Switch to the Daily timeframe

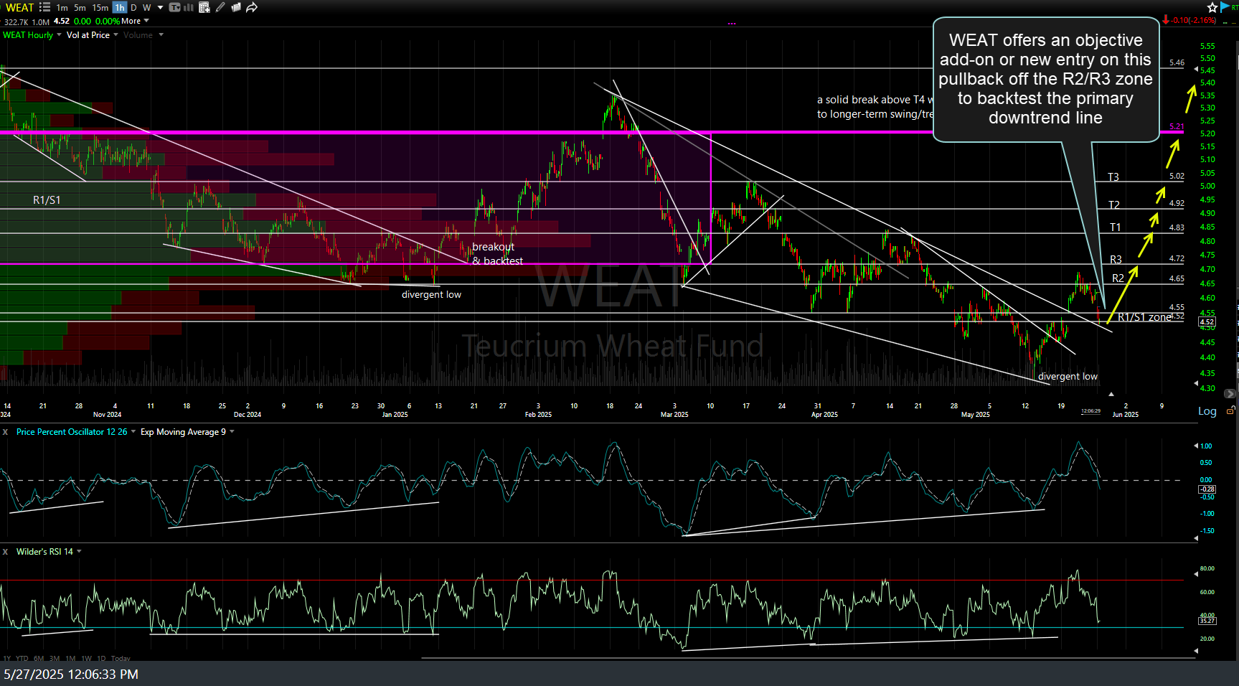(133, 7)
